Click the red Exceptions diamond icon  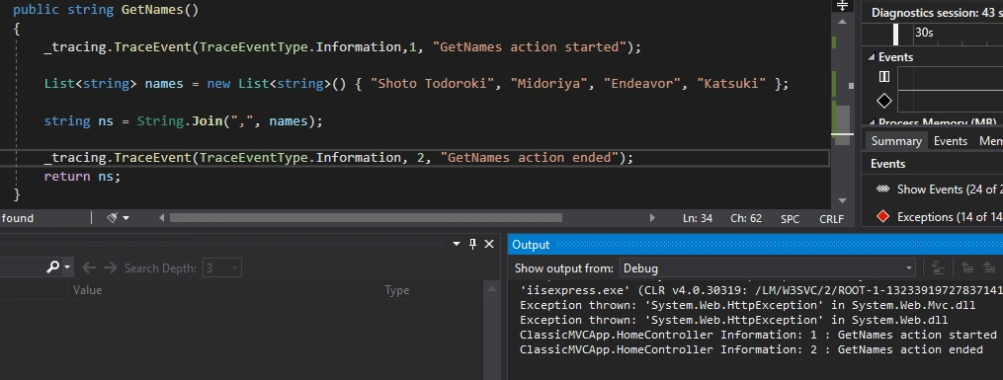883,216
